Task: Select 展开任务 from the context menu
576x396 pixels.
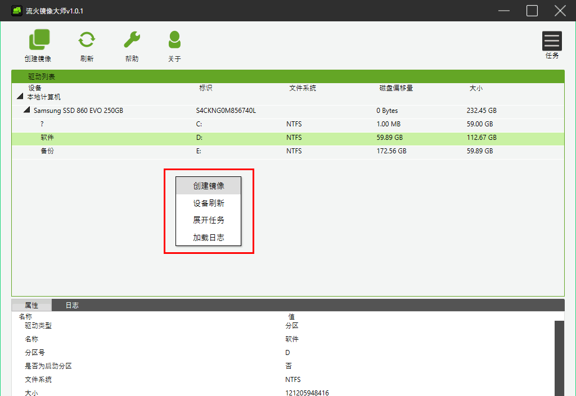Action: pos(209,220)
